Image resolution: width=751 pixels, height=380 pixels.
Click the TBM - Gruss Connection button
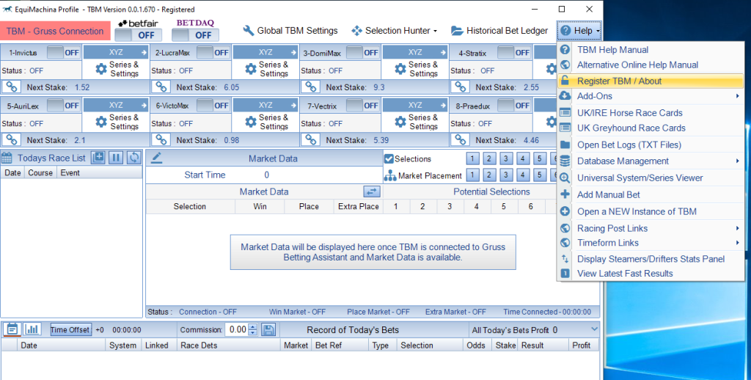(55, 31)
